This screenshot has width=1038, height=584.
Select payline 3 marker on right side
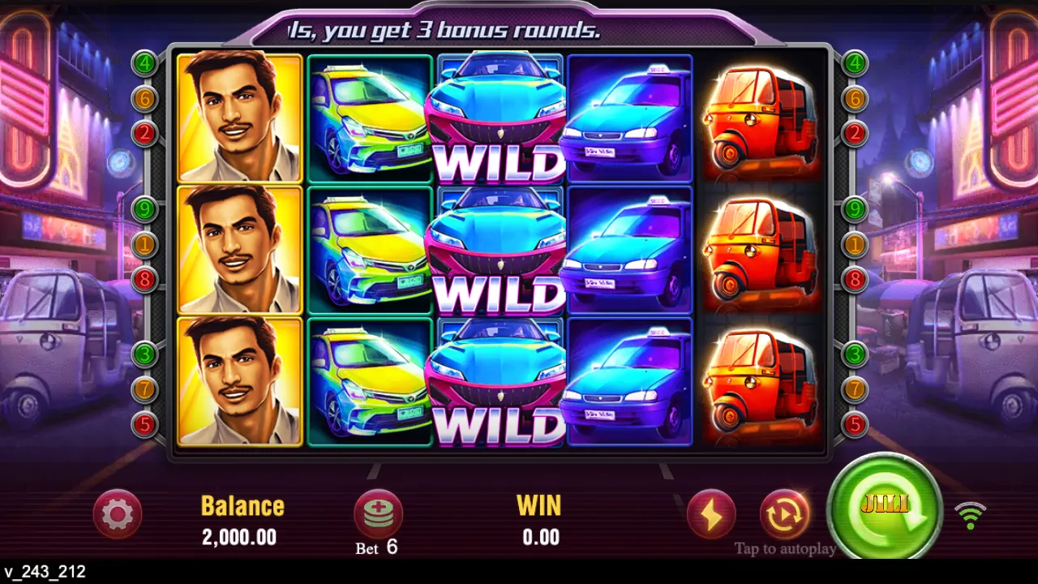(x=855, y=354)
